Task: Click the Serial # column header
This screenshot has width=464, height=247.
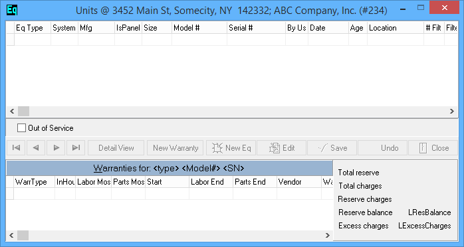Action: tap(257, 28)
